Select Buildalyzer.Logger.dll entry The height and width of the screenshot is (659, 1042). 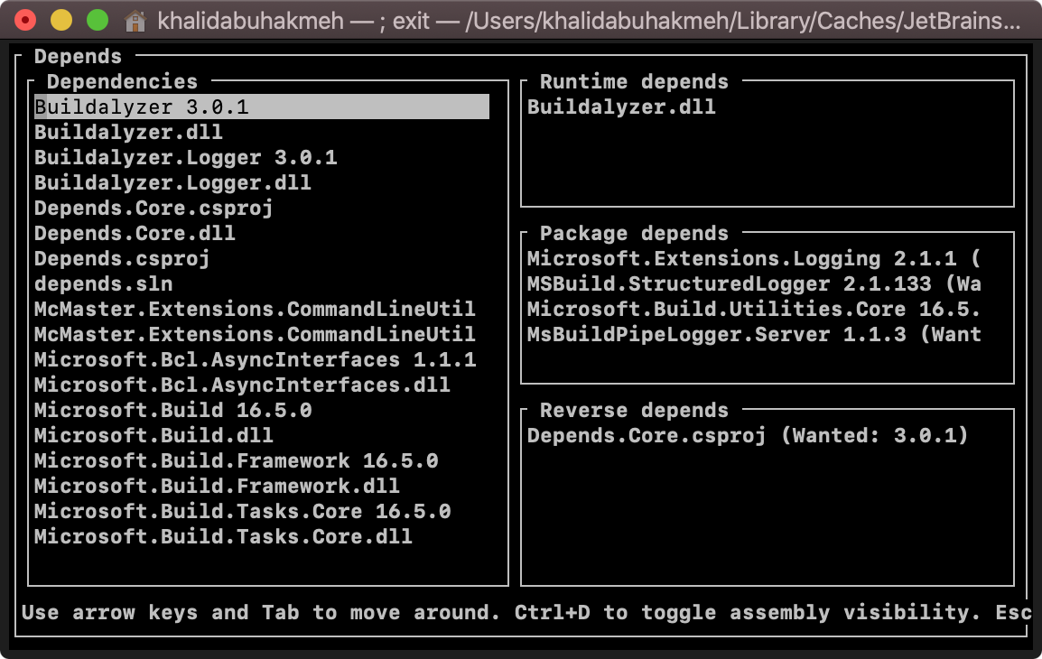(172, 182)
